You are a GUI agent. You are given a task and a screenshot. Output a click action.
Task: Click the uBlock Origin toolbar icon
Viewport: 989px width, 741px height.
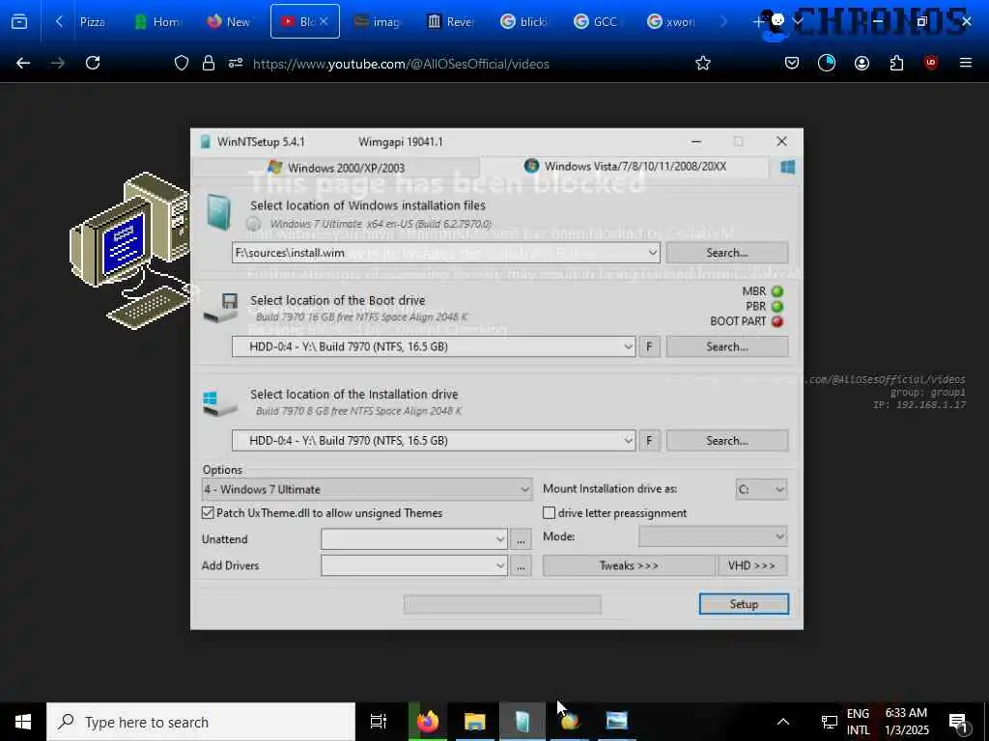tap(930, 63)
